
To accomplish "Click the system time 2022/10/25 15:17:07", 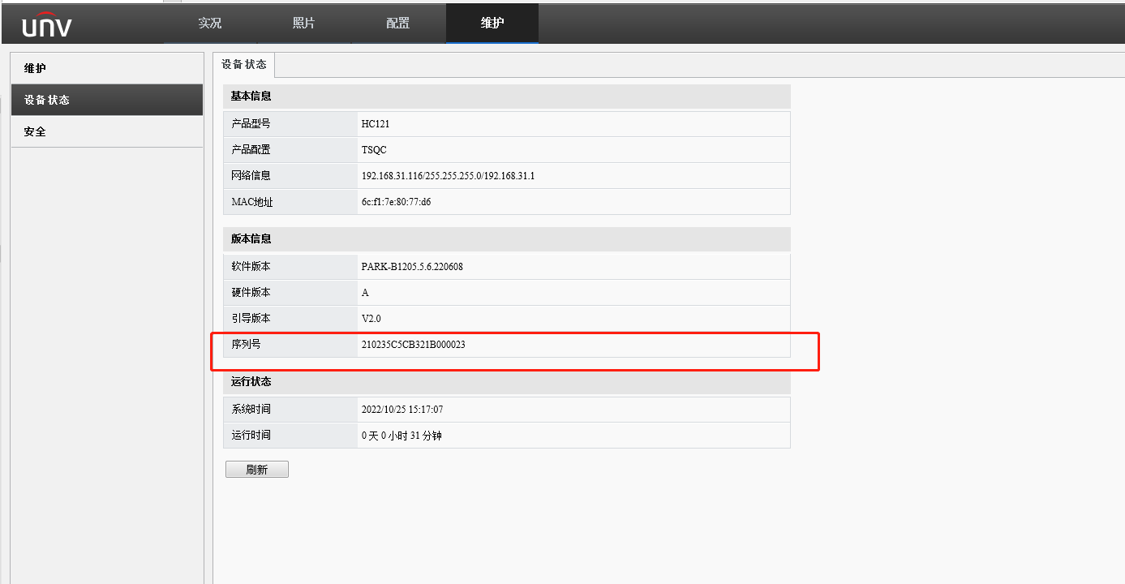I will (402, 410).
